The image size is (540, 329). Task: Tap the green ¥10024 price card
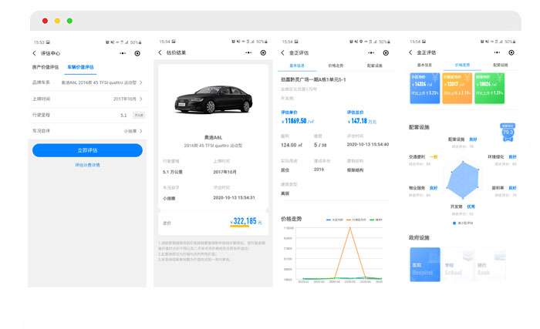(489, 88)
